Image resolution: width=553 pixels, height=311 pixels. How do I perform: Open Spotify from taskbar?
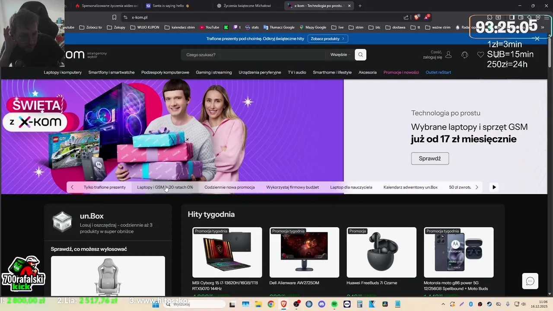pyautogui.click(x=334, y=304)
